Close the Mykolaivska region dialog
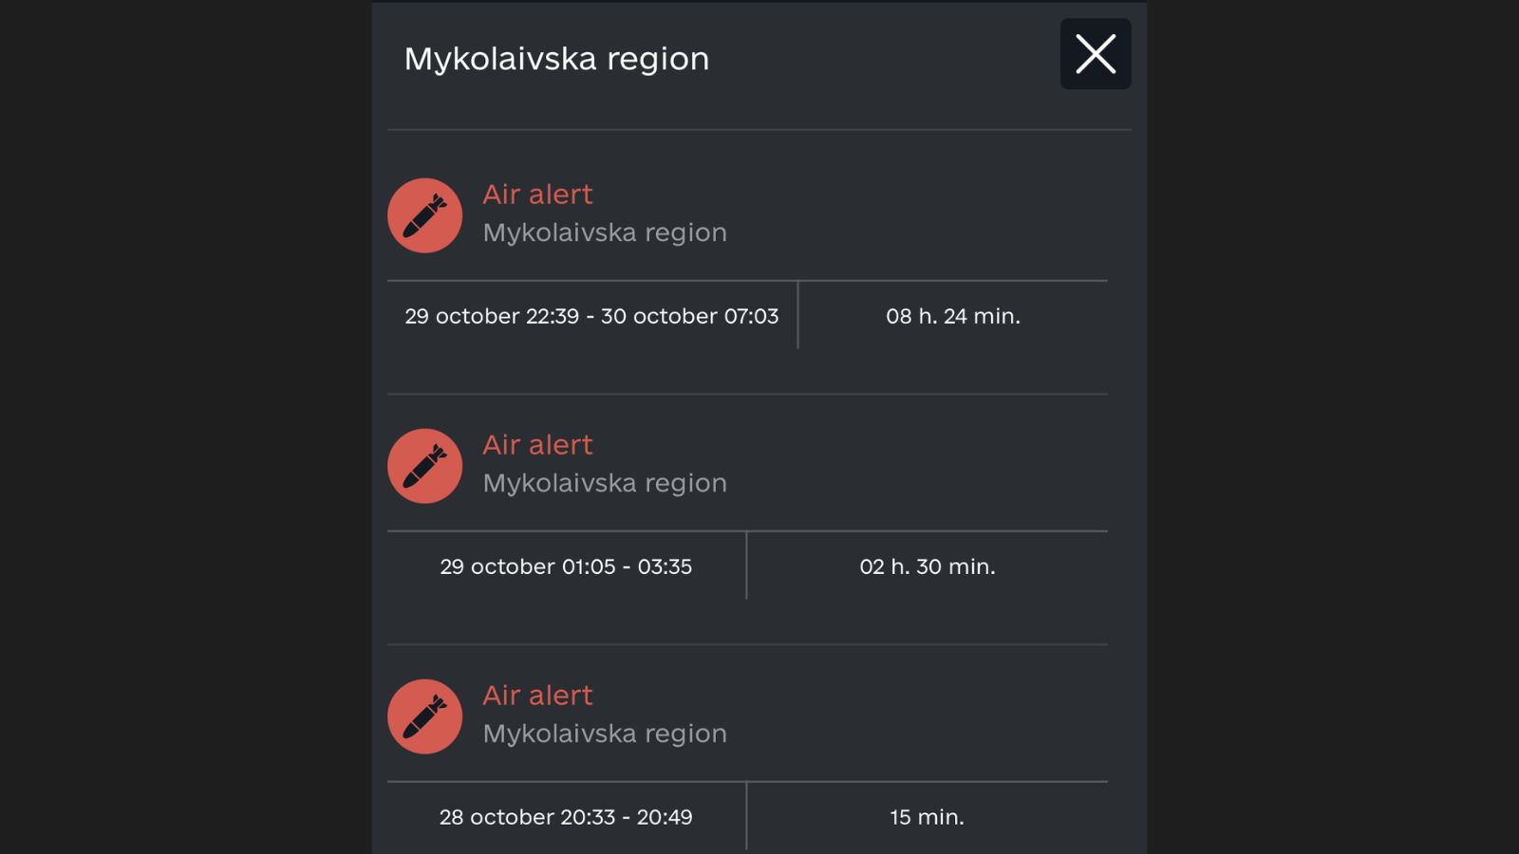Screen dimensions: 1519x854 coord(1095,54)
